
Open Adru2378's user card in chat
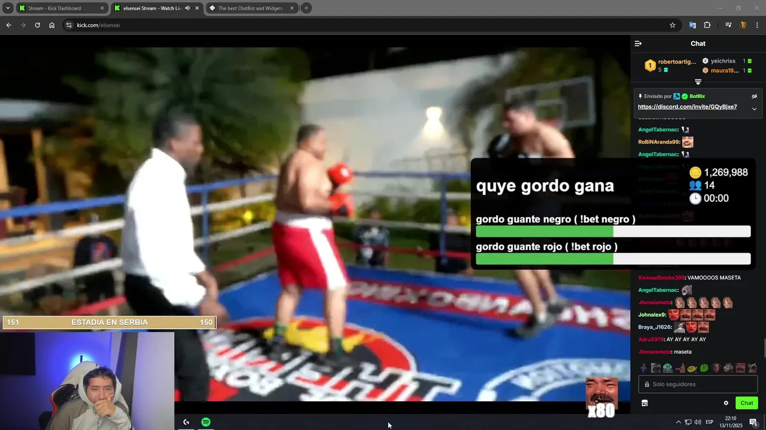[x=651, y=340]
